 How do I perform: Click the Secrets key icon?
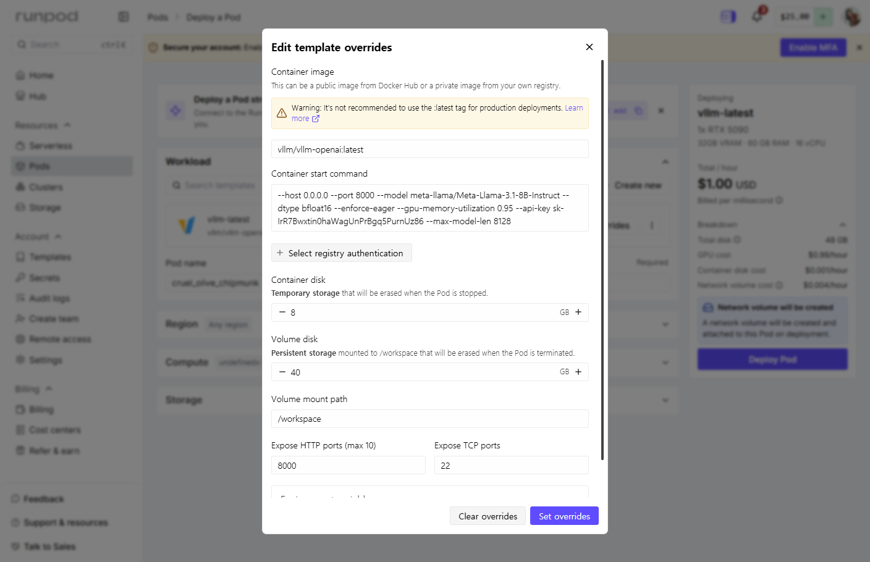click(x=20, y=278)
